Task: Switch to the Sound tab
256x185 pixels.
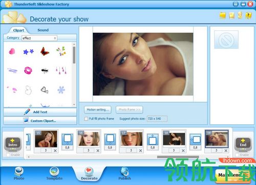Action: click(43, 30)
